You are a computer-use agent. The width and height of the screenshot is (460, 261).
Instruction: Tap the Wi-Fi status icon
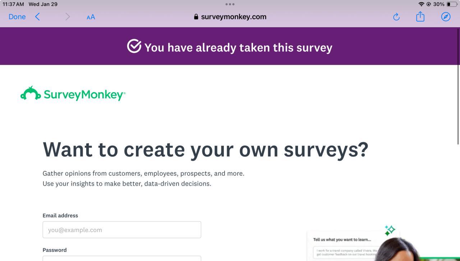click(x=421, y=4)
